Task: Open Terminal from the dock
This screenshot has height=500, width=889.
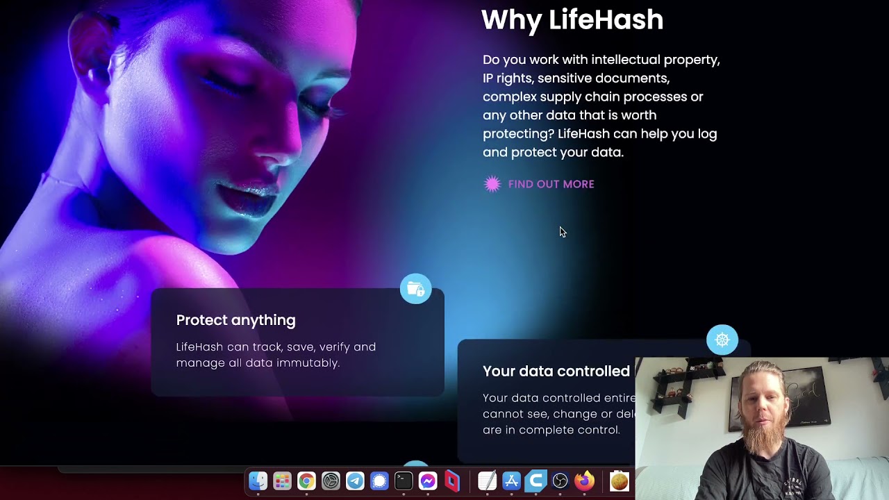Action: pyautogui.click(x=404, y=481)
